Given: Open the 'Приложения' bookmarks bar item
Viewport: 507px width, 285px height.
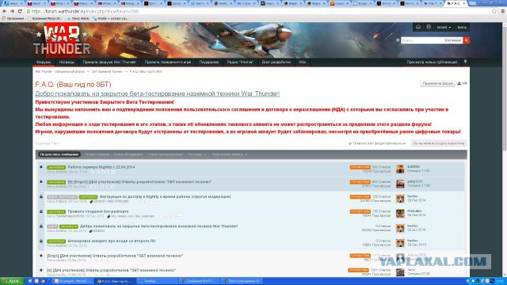Looking at the screenshot, I should pos(13,18).
